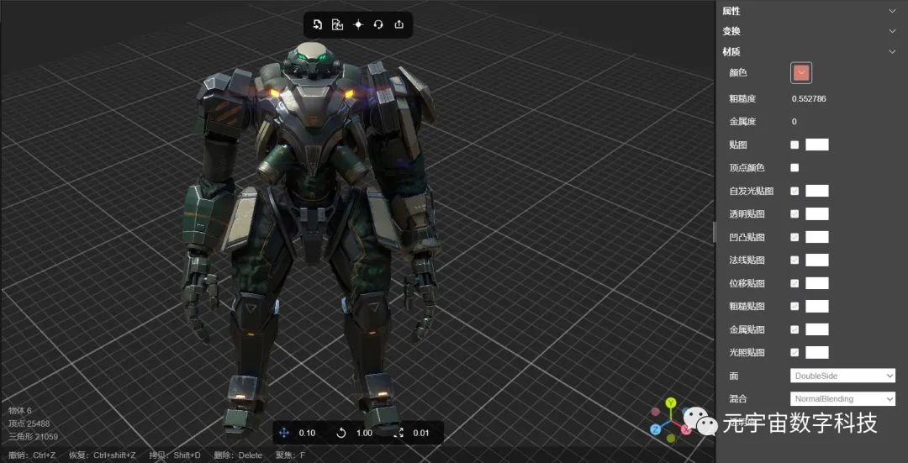Click the side panel splitter handle

(715, 232)
